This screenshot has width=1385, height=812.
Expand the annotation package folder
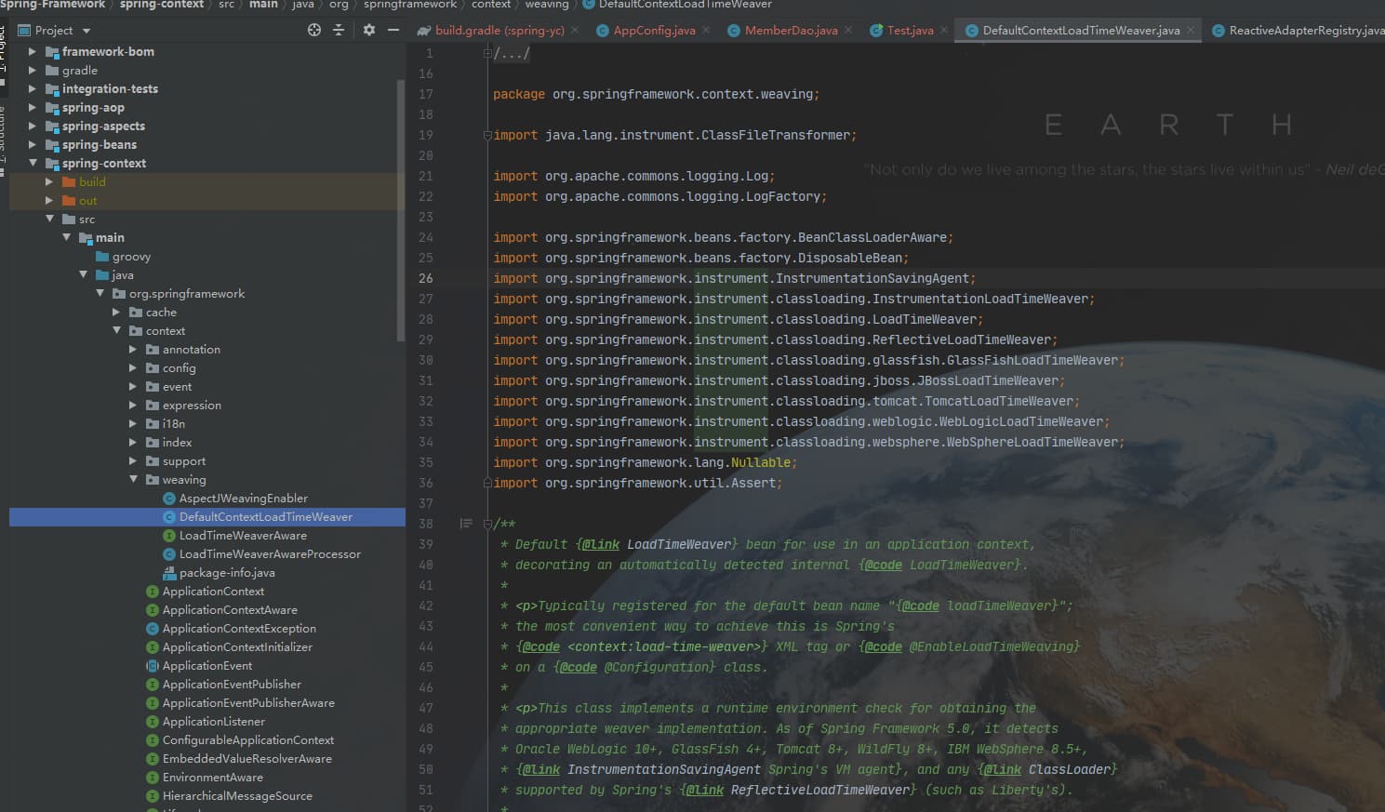click(x=133, y=350)
